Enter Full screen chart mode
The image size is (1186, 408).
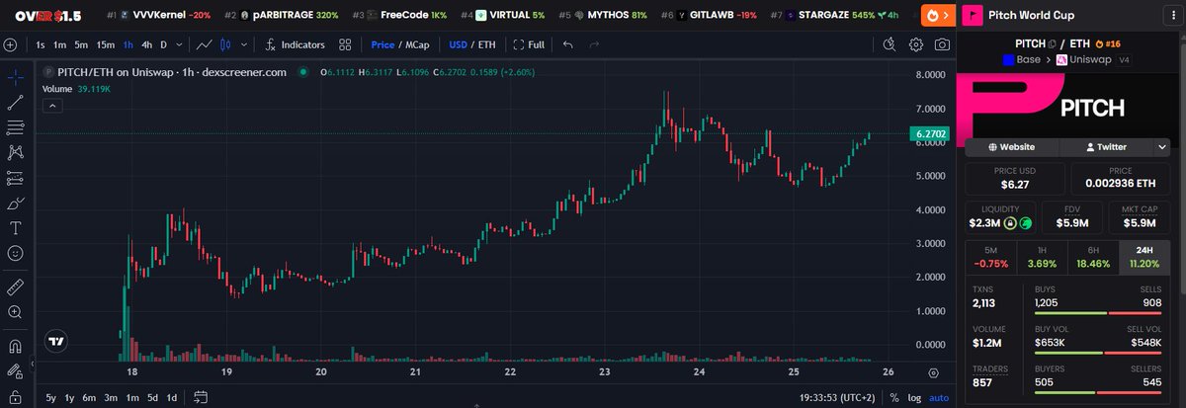pos(528,44)
